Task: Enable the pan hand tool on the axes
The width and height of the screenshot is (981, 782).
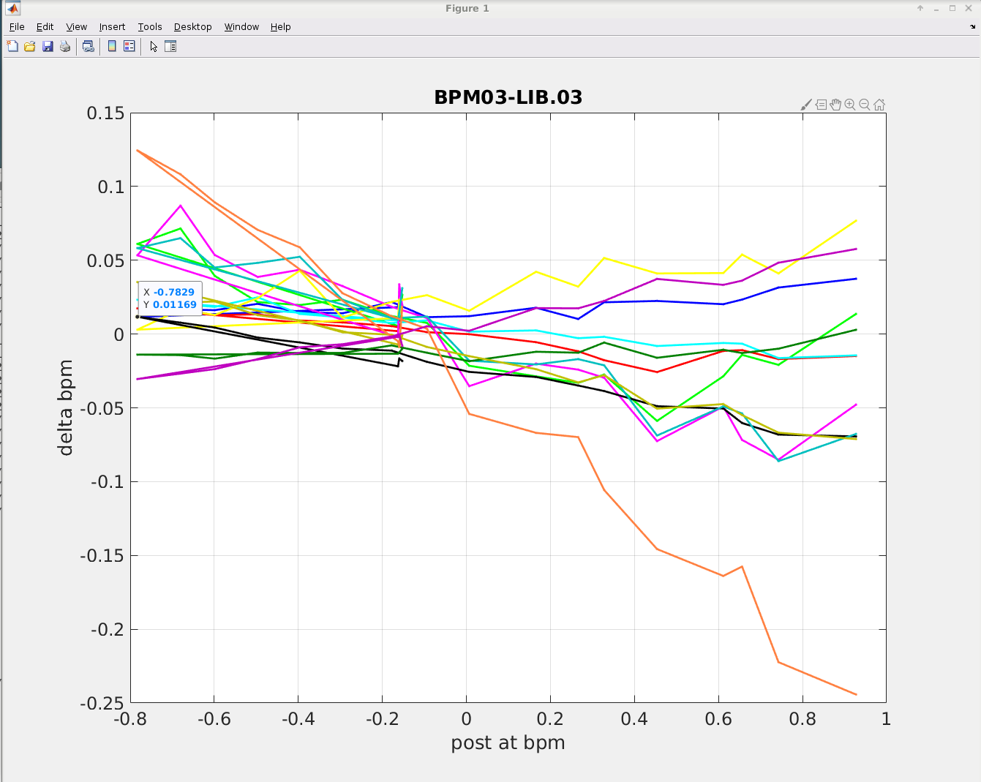Action: pyautogui.click(x=835, y=105)
